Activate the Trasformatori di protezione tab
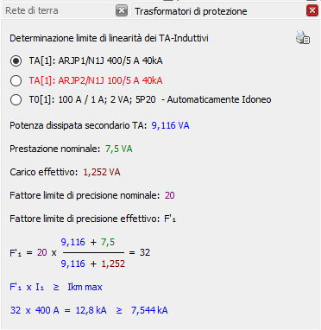Viewport: 321px width, 330px height. (191, 11)
